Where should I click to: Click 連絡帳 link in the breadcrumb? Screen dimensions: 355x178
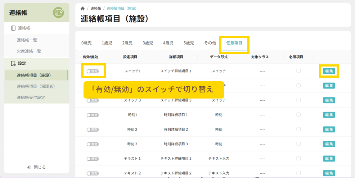click(x=95, y=8)
